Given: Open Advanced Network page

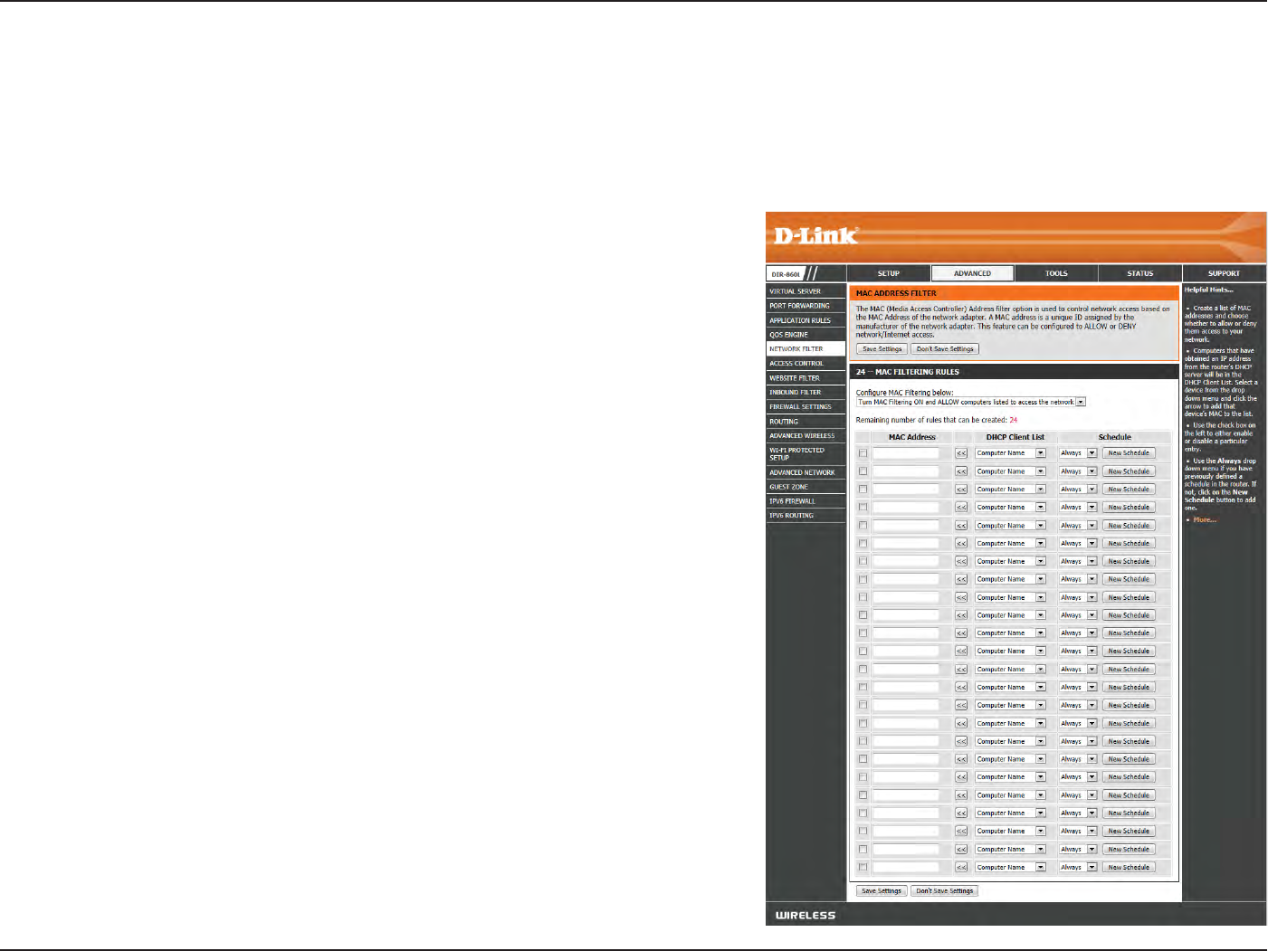Looking at the screenshot, I should click(806, 472).
